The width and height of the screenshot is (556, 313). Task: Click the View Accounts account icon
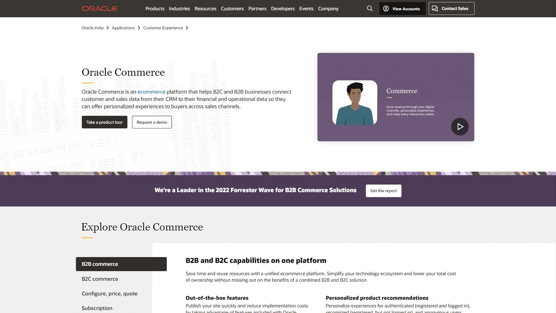click(386, 8)
